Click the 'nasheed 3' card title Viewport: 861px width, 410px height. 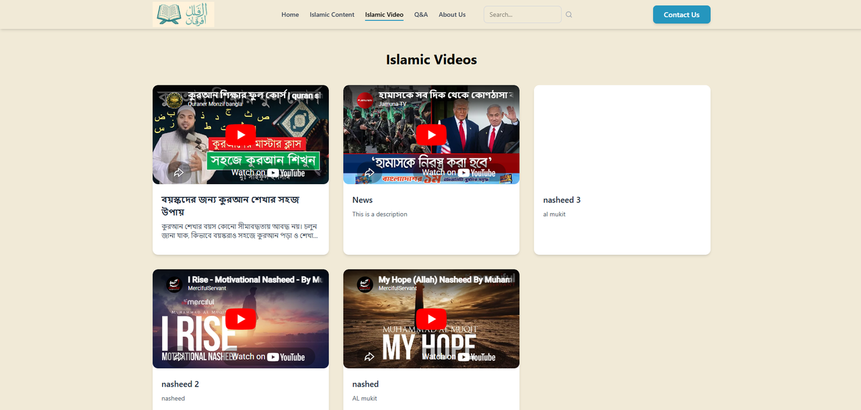(x=562, y=200)
